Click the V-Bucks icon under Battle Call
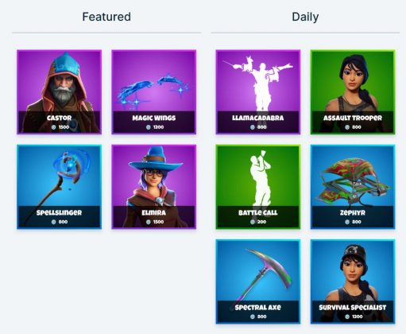 click(253, 222)
